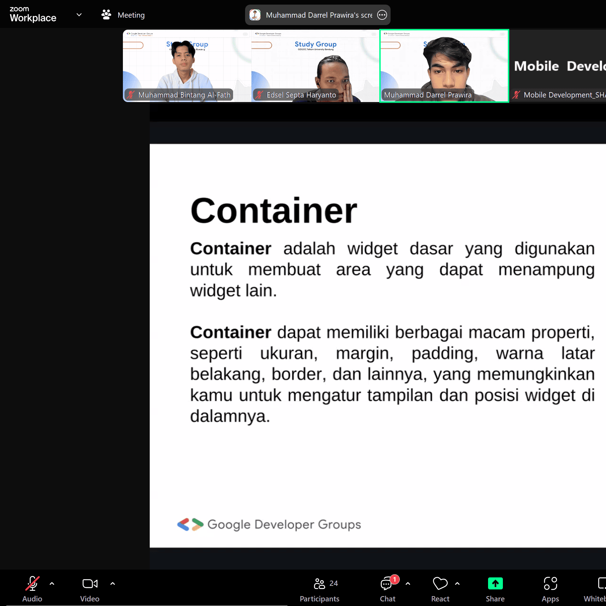Select Muhammad Bintang Al-Fath video thumbnail

pyautogui.click(x=187, y=66)
